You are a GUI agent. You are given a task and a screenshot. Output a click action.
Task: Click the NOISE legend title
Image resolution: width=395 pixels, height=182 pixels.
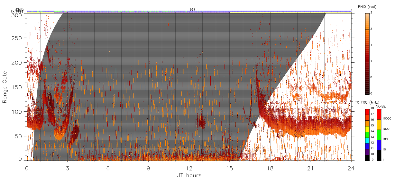pyautogui.click(x=381, y=106)
